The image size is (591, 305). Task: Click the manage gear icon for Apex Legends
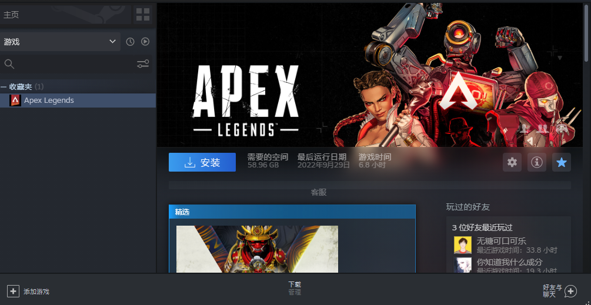tap(512, 163)
